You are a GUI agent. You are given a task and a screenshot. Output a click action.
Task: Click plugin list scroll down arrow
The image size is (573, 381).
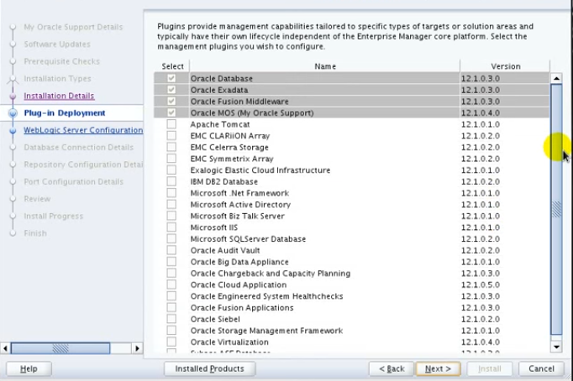coord(556,347)
